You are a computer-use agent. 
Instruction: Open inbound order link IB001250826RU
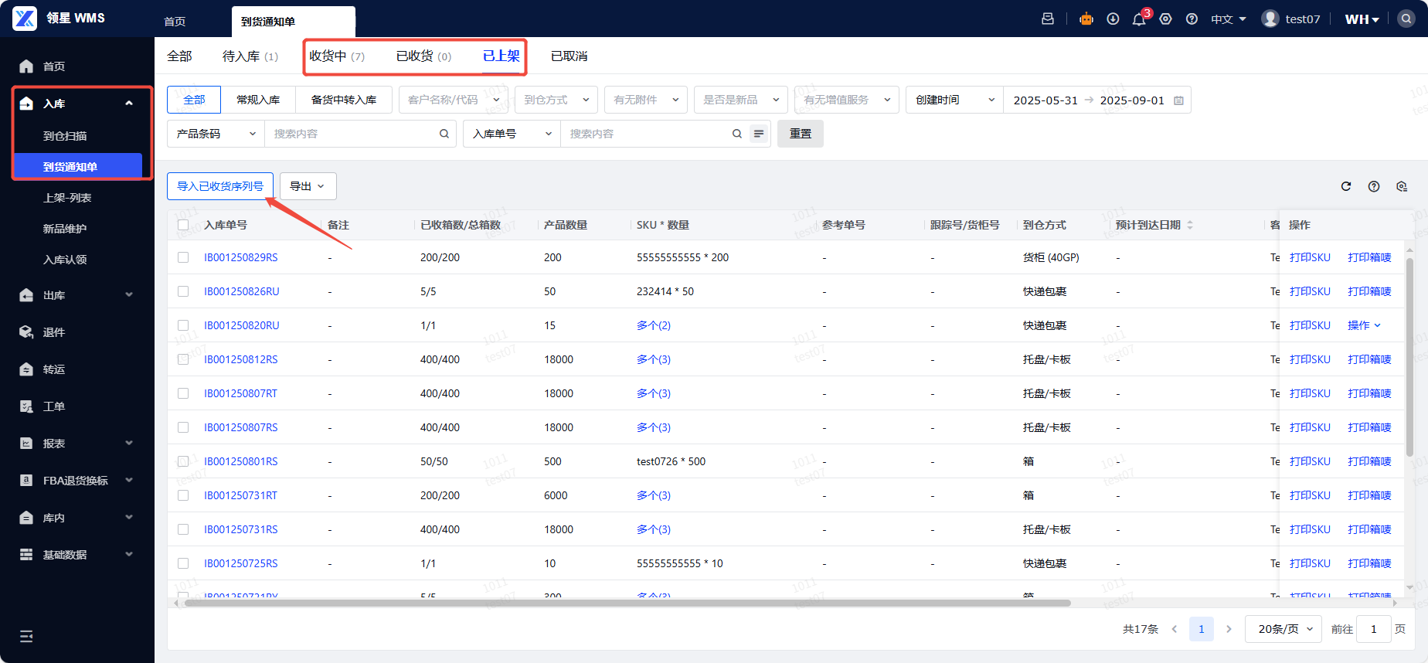pyautogui.click(x=242, y=291)
